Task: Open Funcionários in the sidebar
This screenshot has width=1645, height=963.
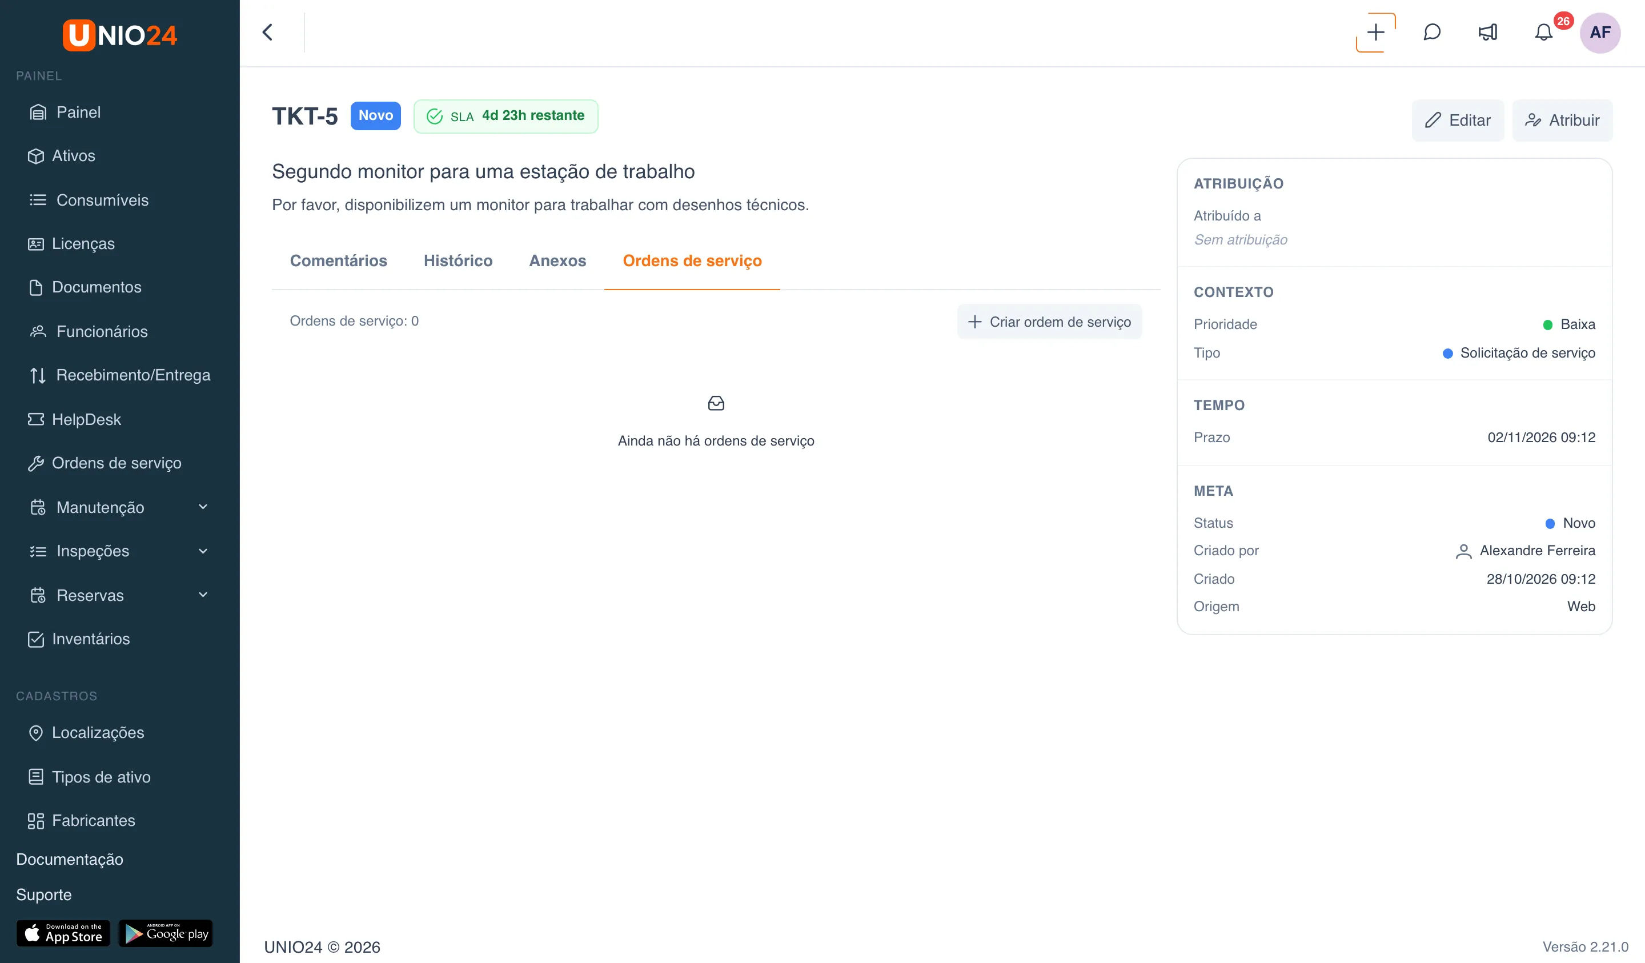Action: [119, 332]
